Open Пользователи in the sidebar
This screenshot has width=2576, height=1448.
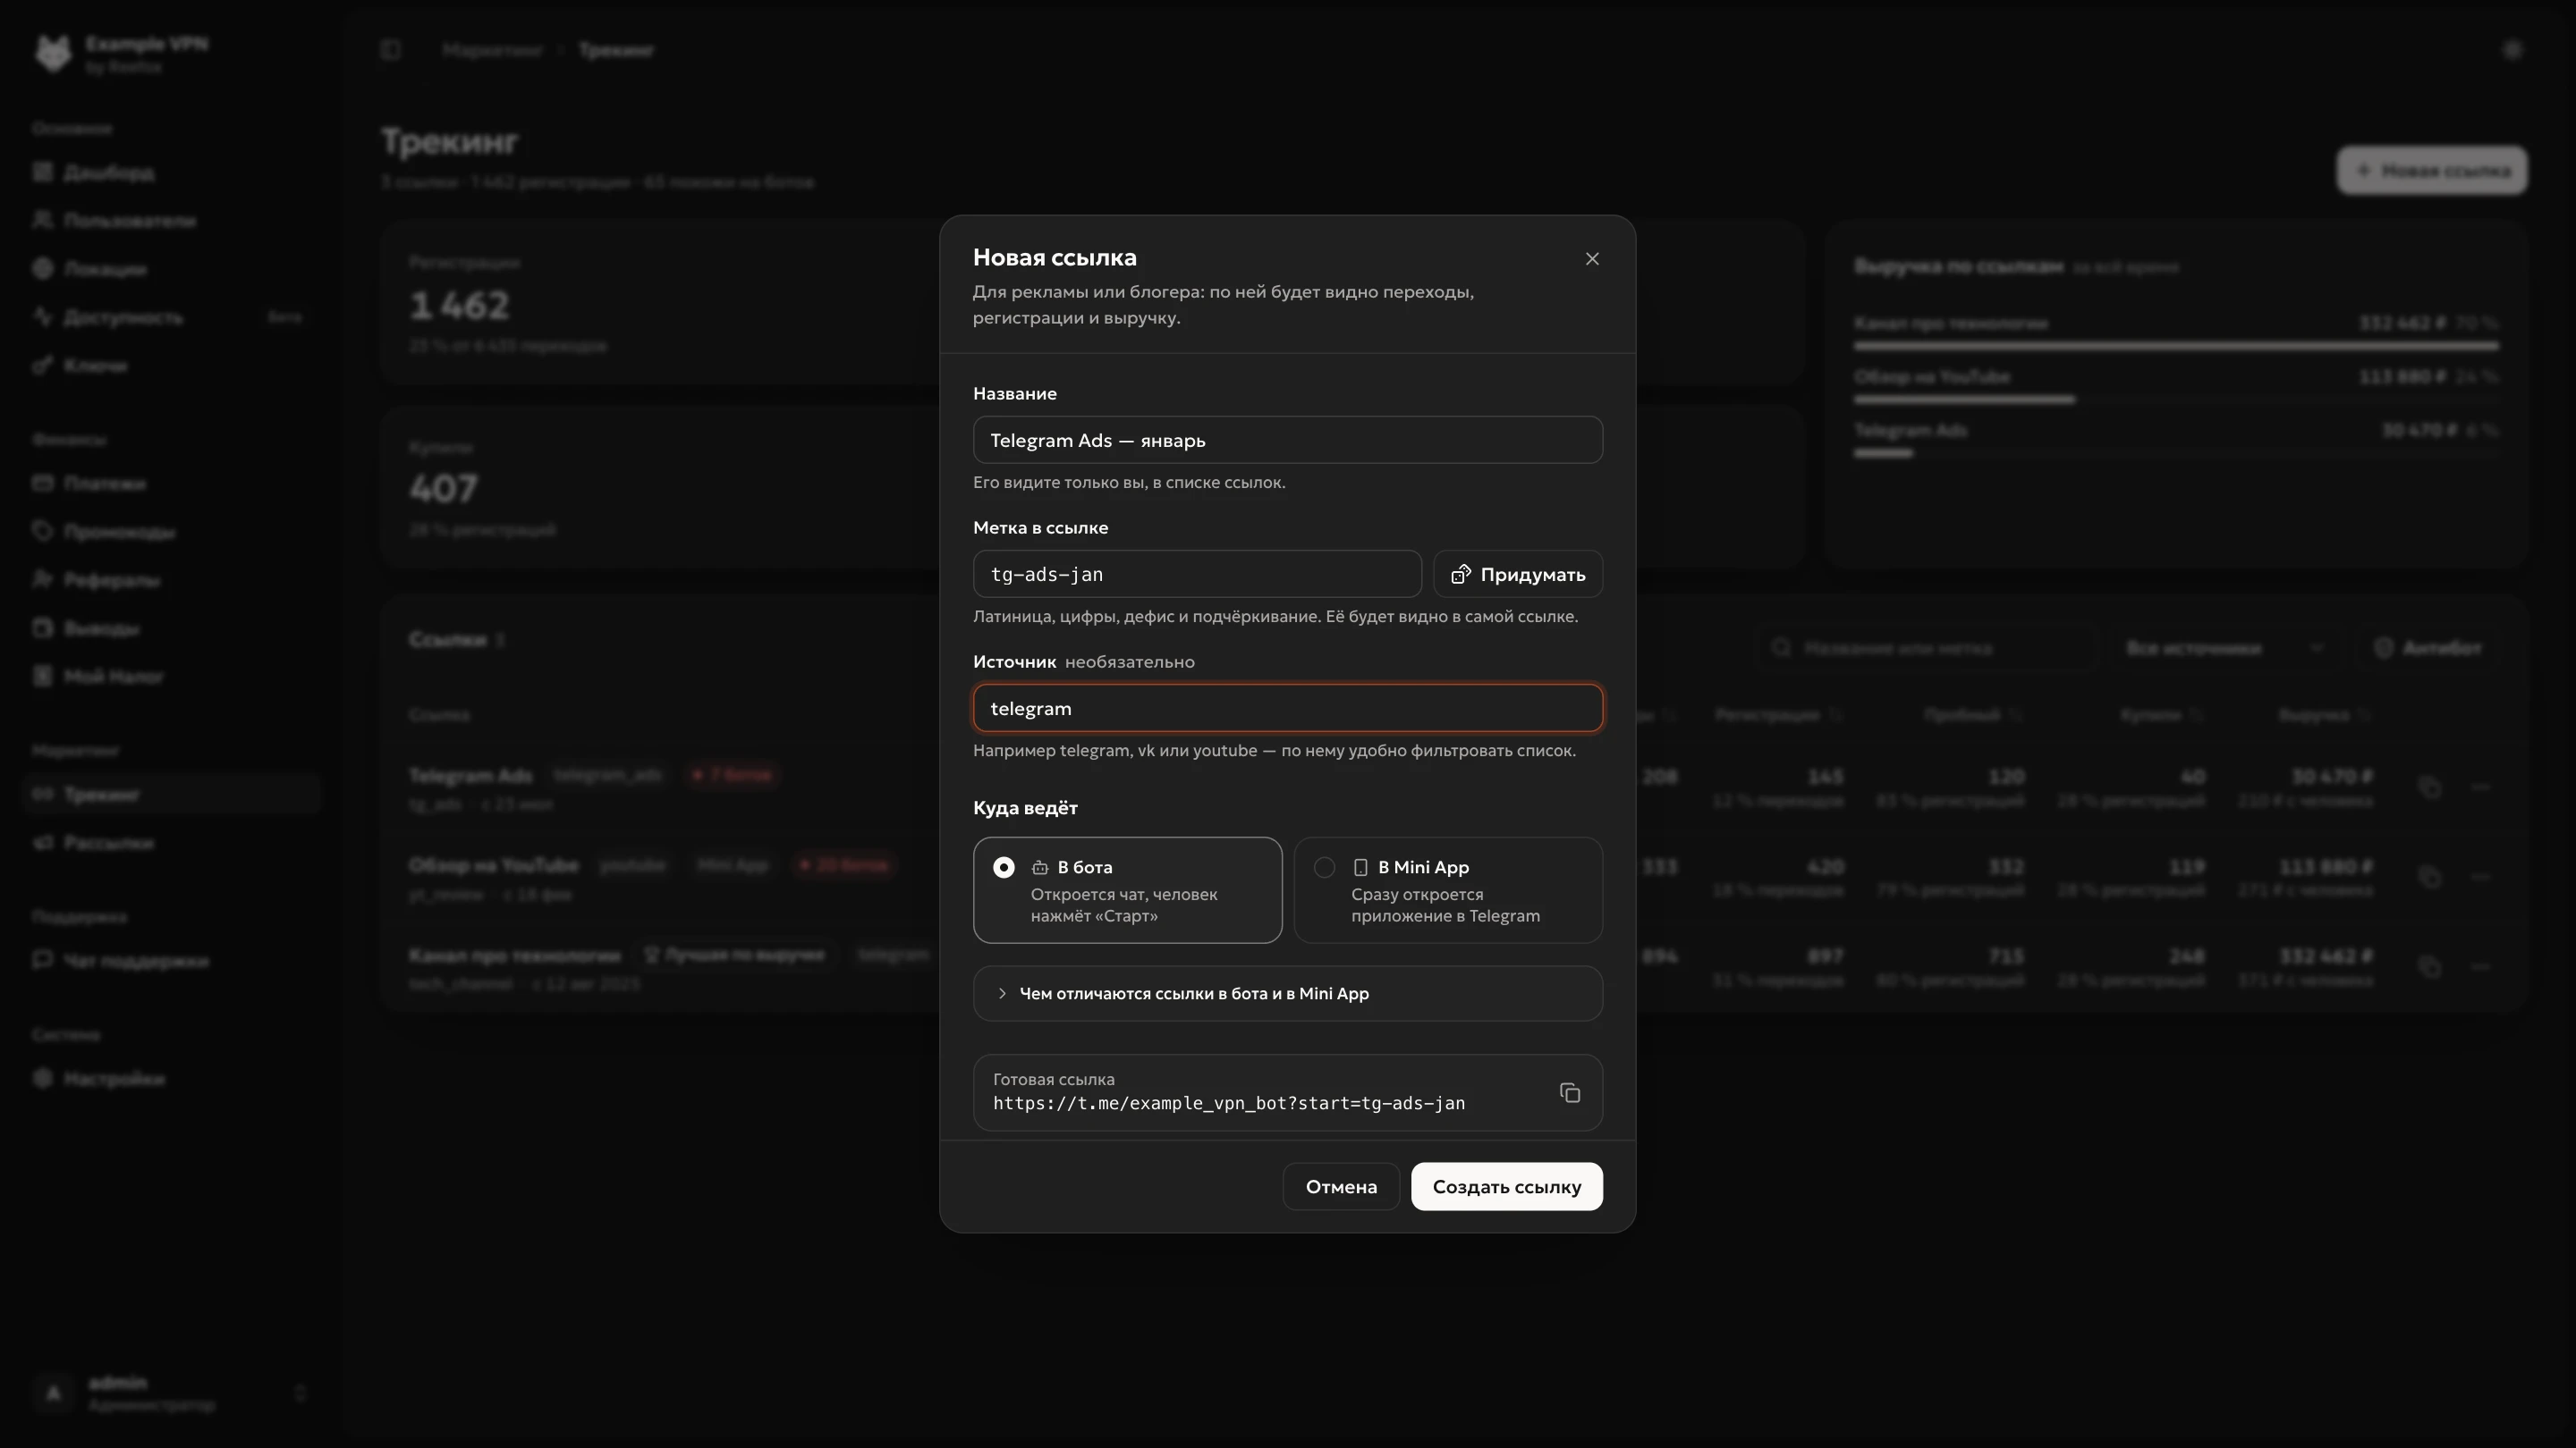[170, 221]
